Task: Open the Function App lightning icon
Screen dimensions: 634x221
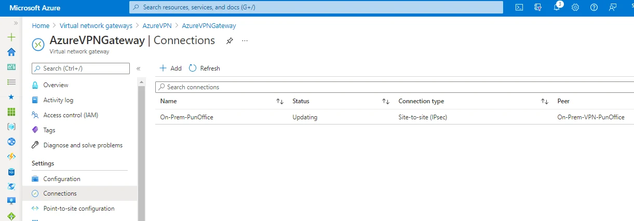Action: point(11,157)
